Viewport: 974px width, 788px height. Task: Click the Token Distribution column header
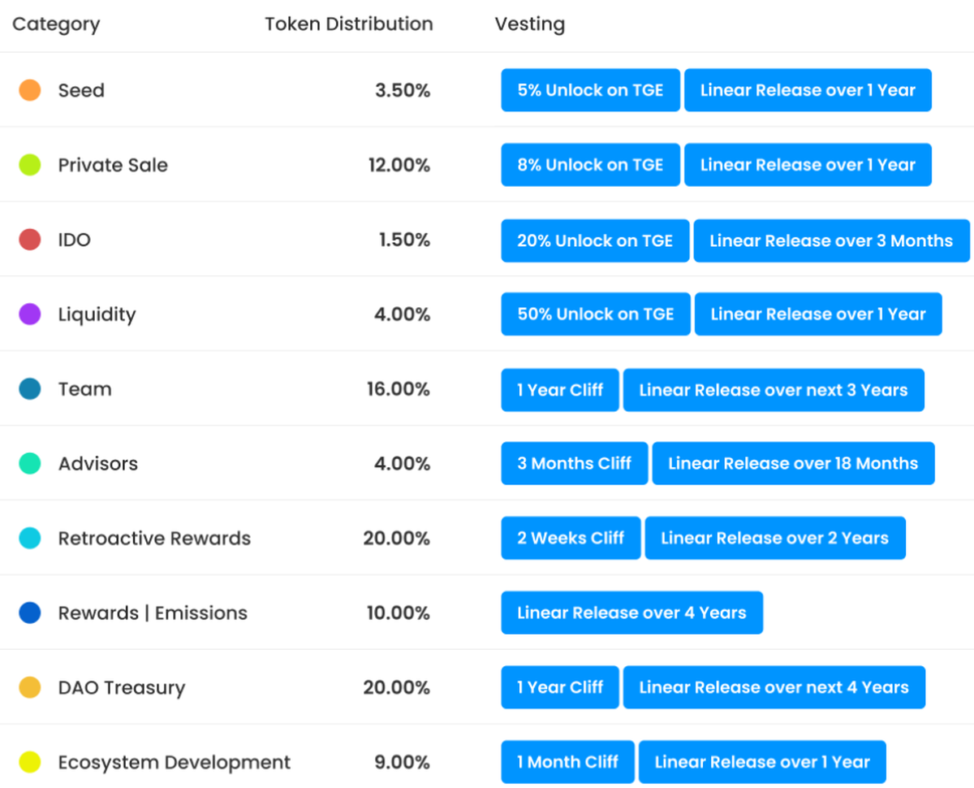pos(348,24)
